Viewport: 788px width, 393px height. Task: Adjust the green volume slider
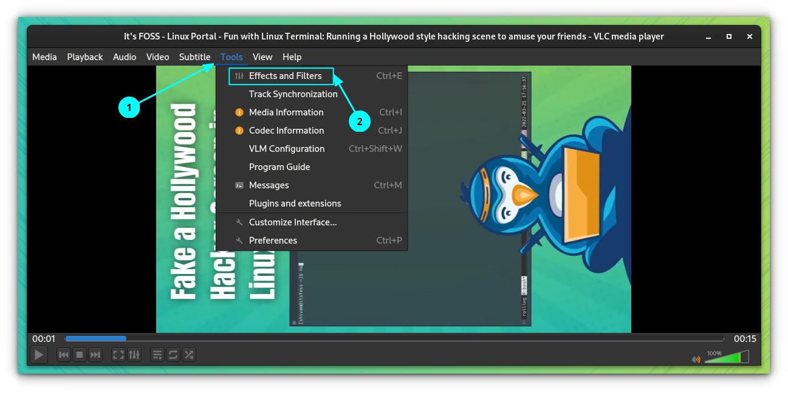(726, 358)
